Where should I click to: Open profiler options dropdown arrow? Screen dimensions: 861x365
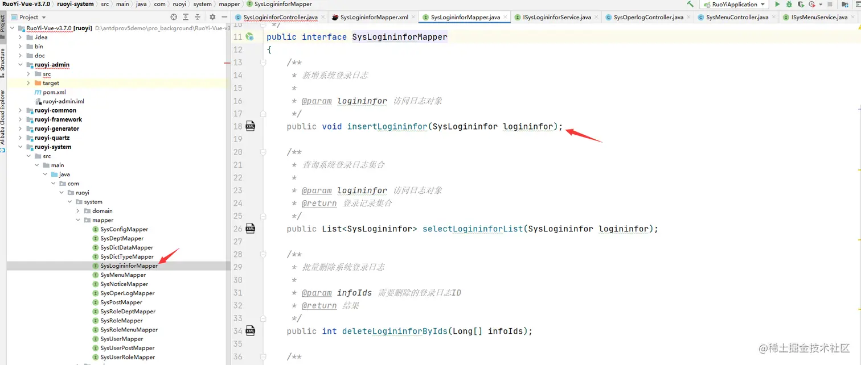[821, 5]
